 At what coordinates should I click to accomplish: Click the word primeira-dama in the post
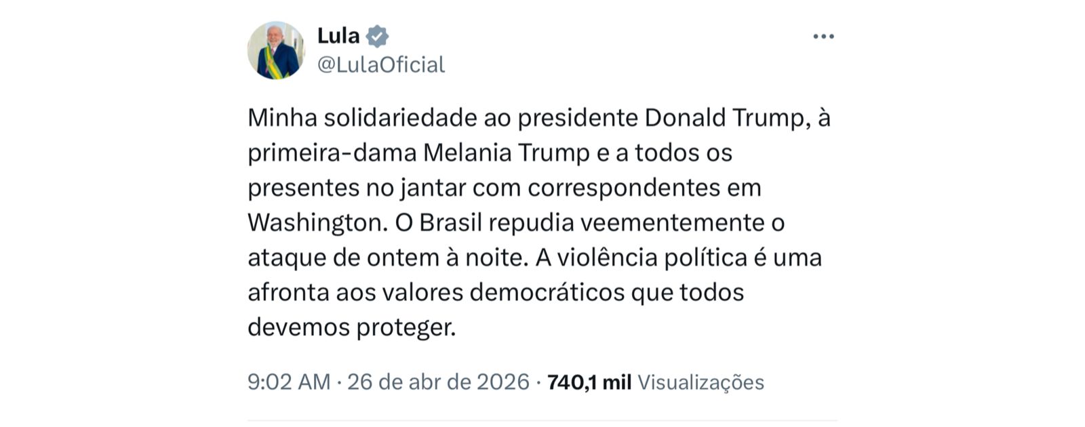[x=332, y=153]
